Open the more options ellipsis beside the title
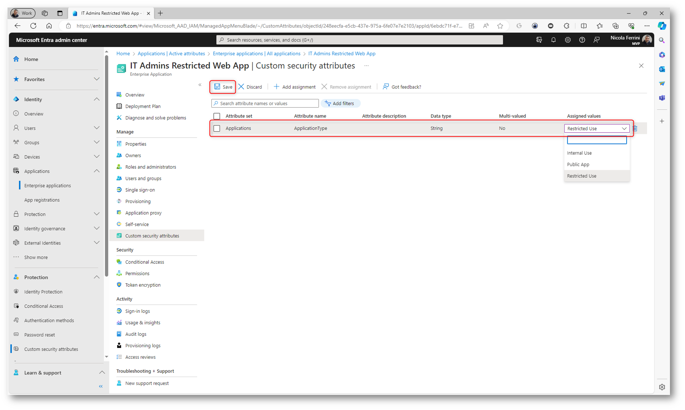The height and width of the screenshot is (410, 685). point(366,66)
